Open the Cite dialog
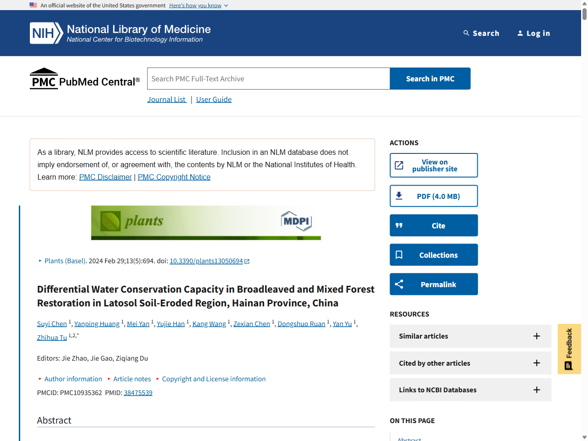 pyautogui.click(x=434, y=226)
